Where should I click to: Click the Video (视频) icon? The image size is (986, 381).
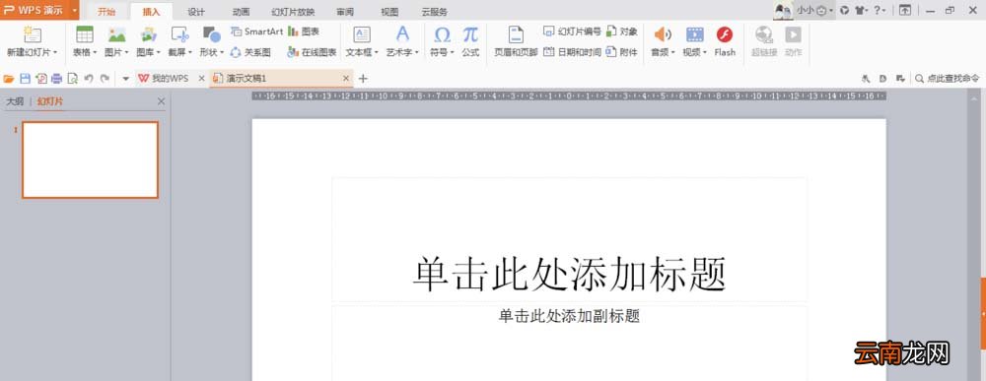(695, 34)
